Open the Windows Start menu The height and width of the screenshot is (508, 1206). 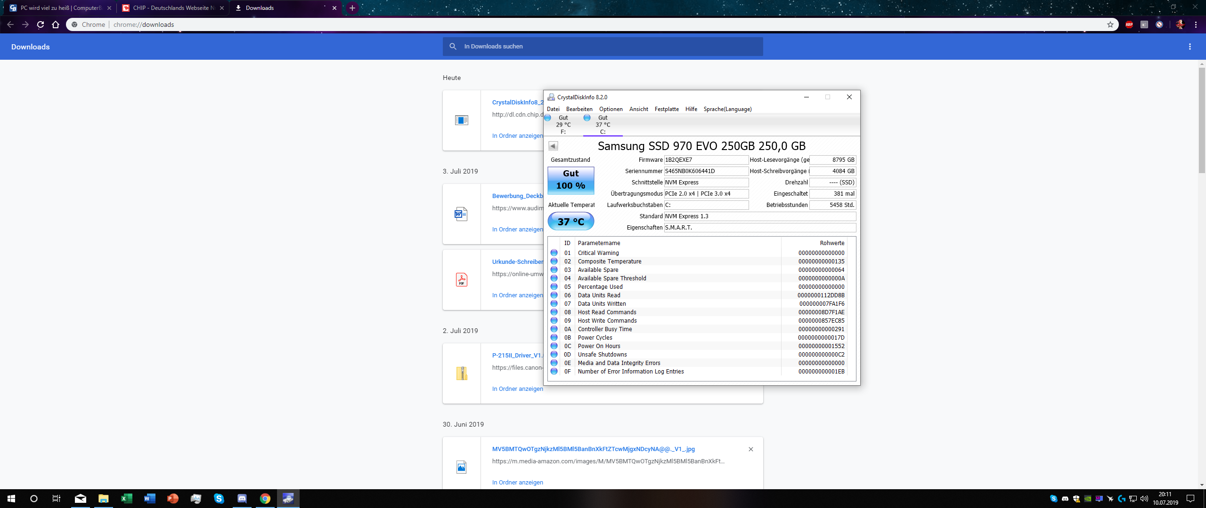[x=11, y=499]
